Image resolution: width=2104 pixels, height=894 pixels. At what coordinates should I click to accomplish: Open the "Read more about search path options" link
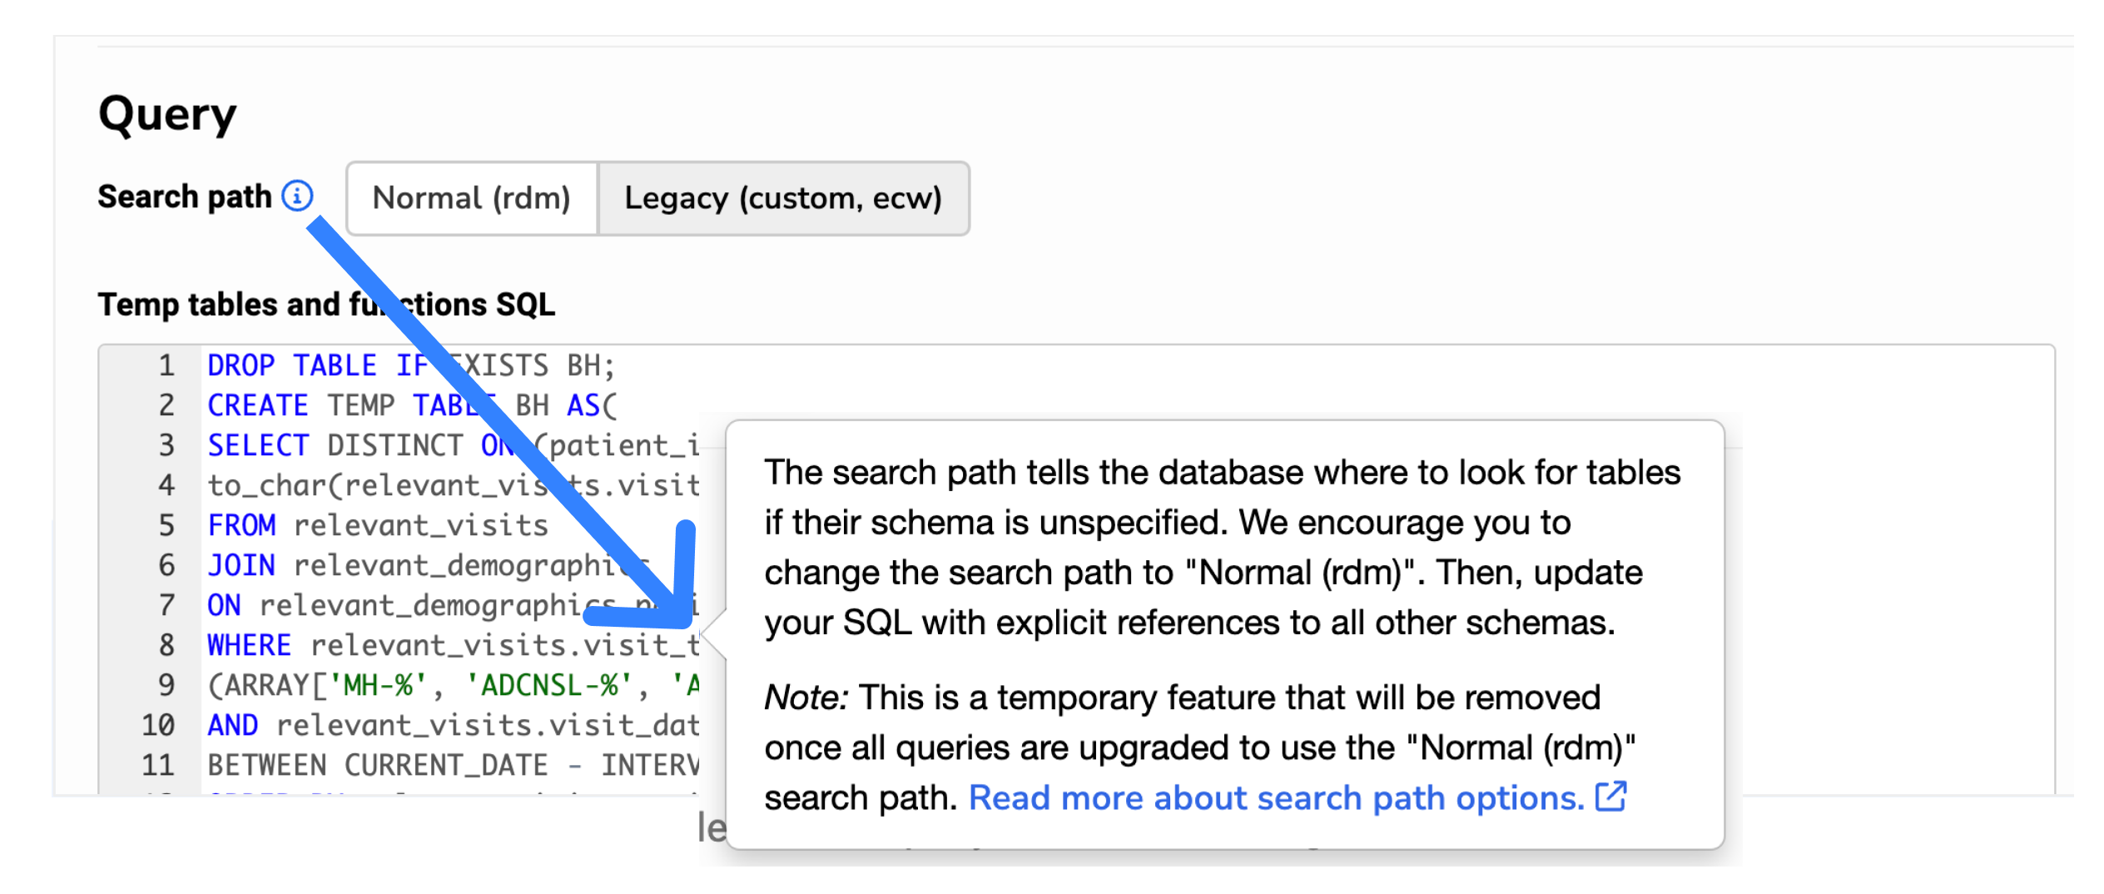1276,797
